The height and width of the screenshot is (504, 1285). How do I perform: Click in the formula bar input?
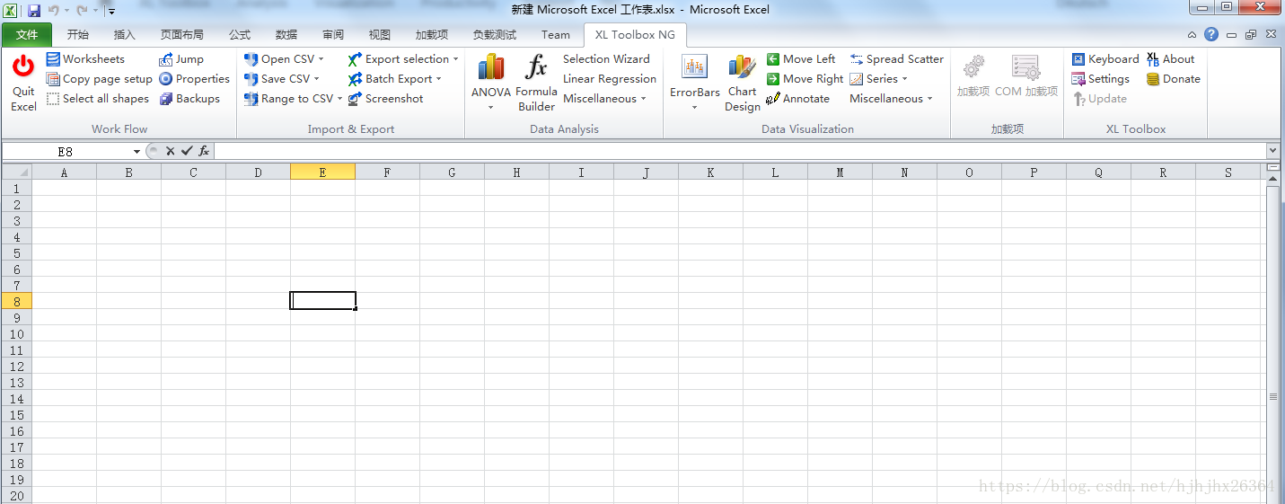pos(739,151)
